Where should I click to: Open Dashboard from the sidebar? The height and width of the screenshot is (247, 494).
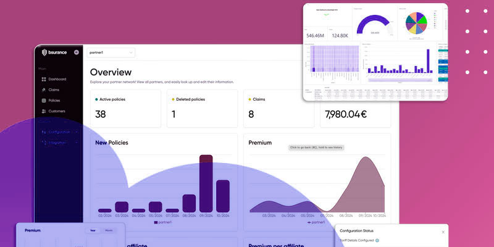pos(57,79)
